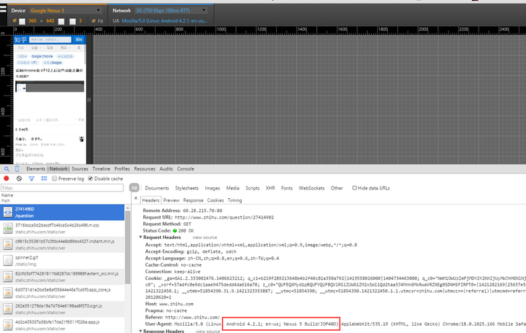Switch to the Audits panel tab

pos(166,169)
